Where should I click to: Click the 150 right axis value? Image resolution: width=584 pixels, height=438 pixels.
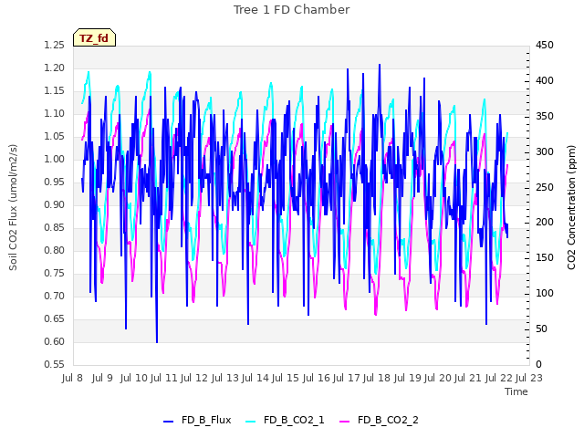coord(545,258)
